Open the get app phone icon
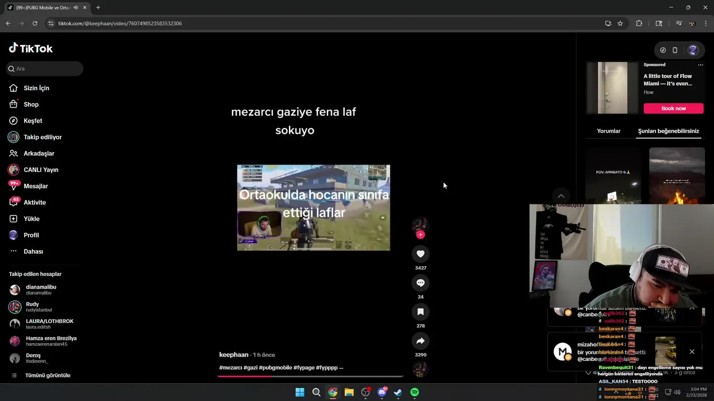Image resolution: width=714 pixels, height=401 pixels. 675,50
